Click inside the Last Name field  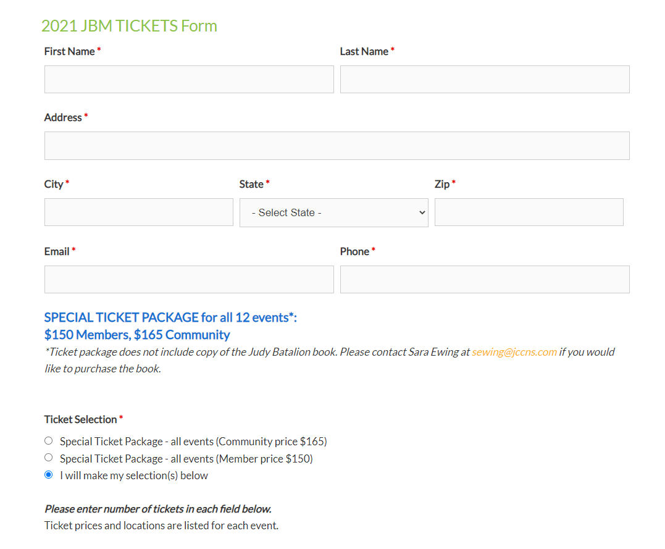coord(485,79)
